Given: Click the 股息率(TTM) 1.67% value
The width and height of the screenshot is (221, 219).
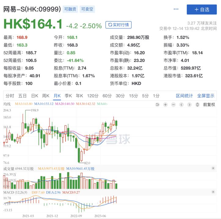Looking at the screenshot, I should [89, 76].
